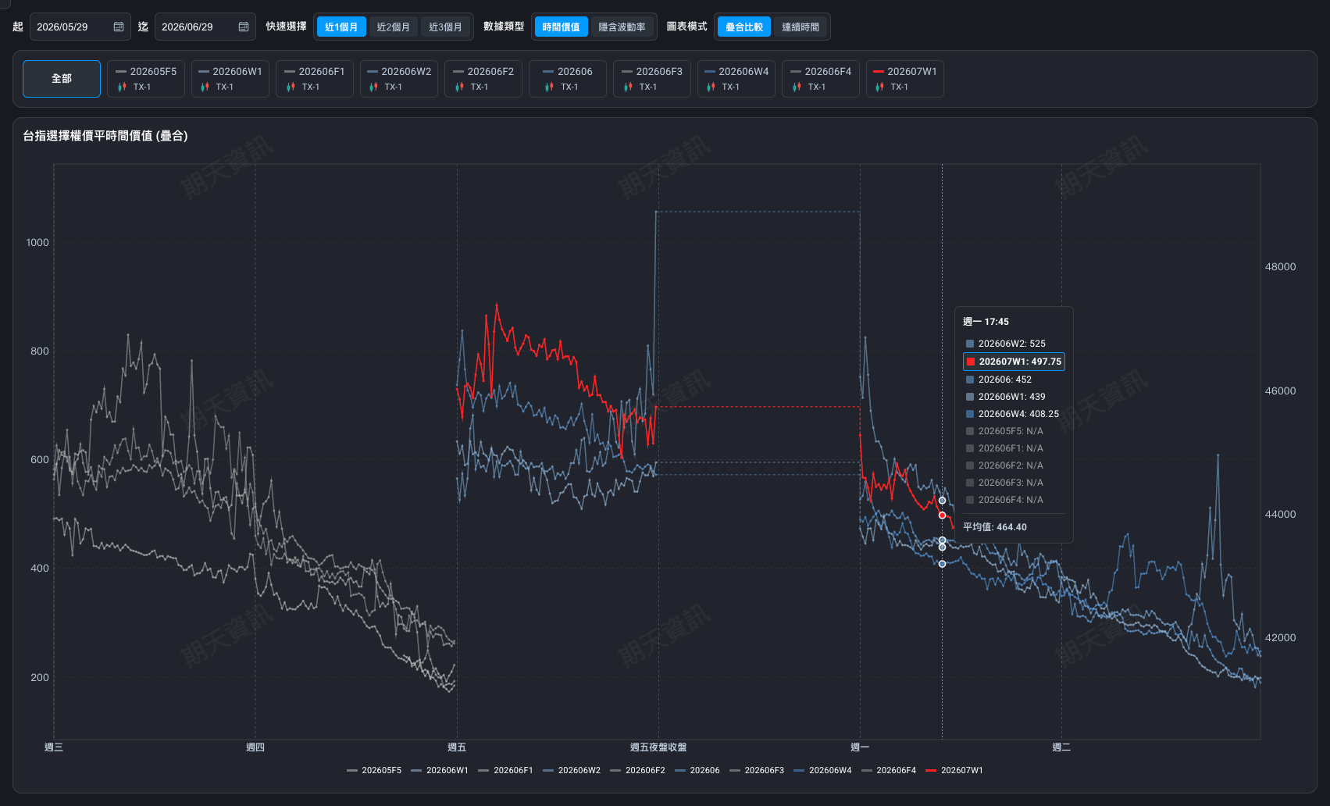
Task: Click the 2026/05/29 start date field
Action: click(80, 27)
